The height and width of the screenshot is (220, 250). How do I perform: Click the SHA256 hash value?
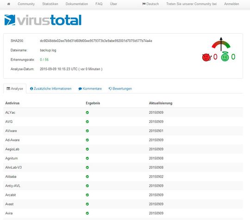click(x=96, y=41)
